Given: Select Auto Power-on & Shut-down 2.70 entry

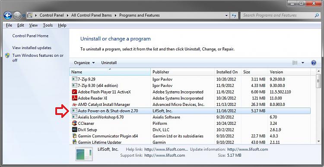Looking at the screenshot, I should pos(108,111).
